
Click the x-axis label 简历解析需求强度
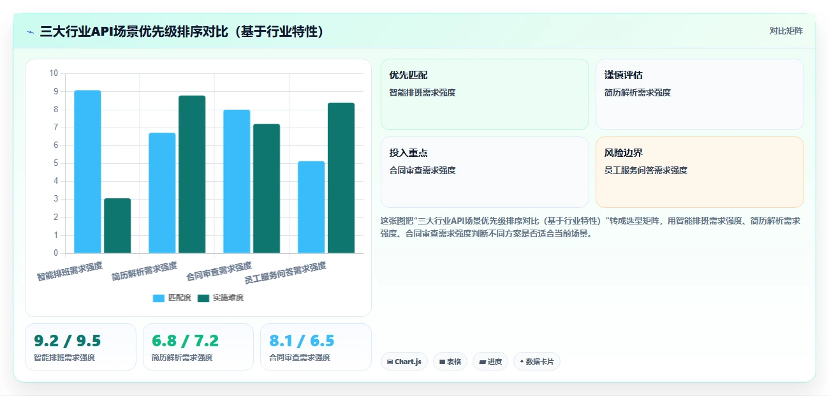tap(144, 272)
